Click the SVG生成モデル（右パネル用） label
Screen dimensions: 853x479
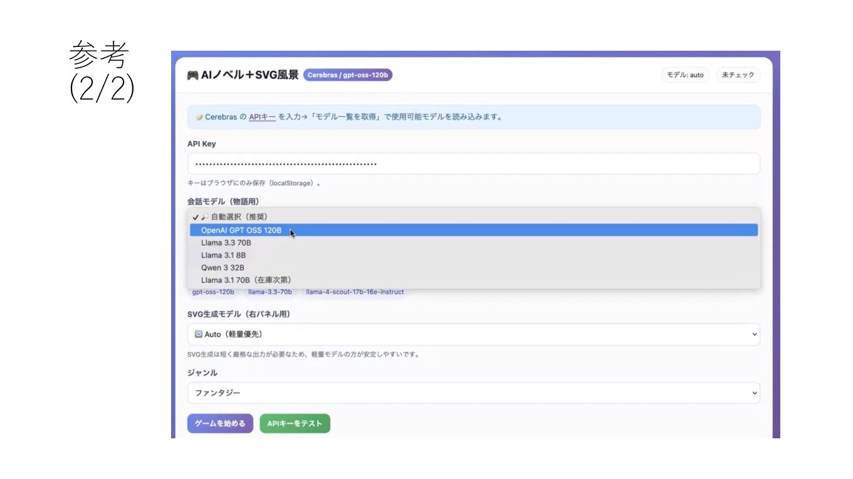239,314
